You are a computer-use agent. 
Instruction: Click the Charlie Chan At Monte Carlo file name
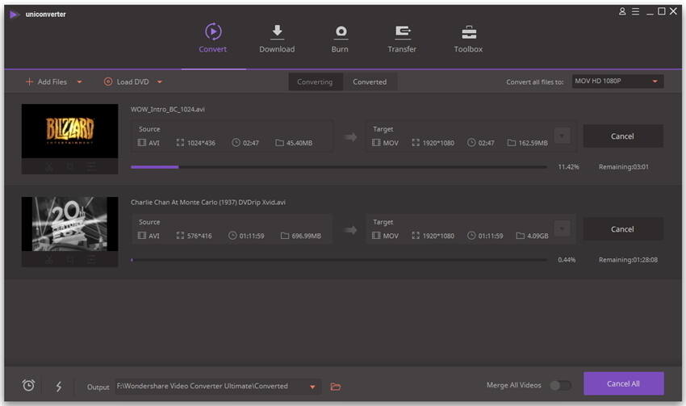point(207,202)
